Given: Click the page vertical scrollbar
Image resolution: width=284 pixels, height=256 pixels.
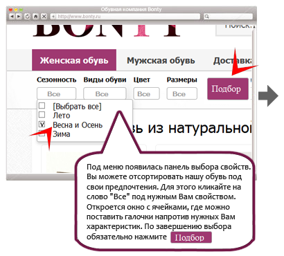Looking at the screenshot, I should click(x=254, y=99).
